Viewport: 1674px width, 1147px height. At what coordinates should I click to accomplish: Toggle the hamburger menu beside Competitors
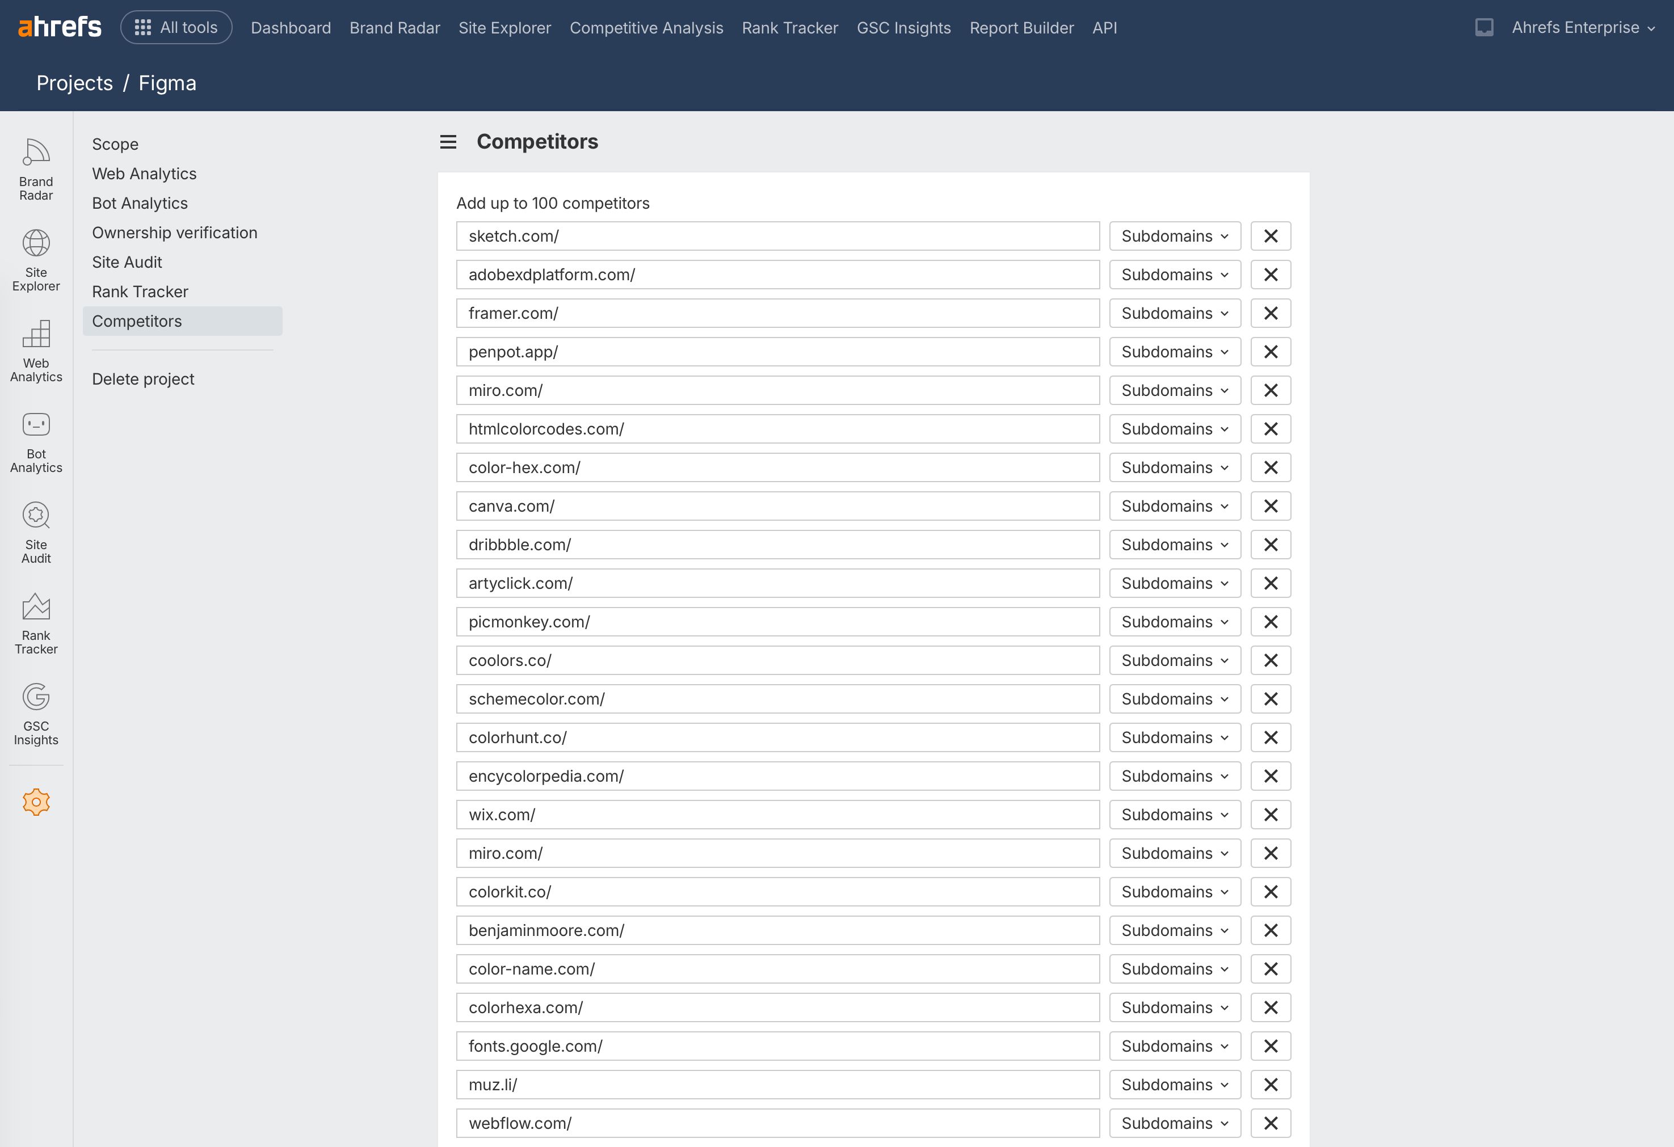(448, 142)
